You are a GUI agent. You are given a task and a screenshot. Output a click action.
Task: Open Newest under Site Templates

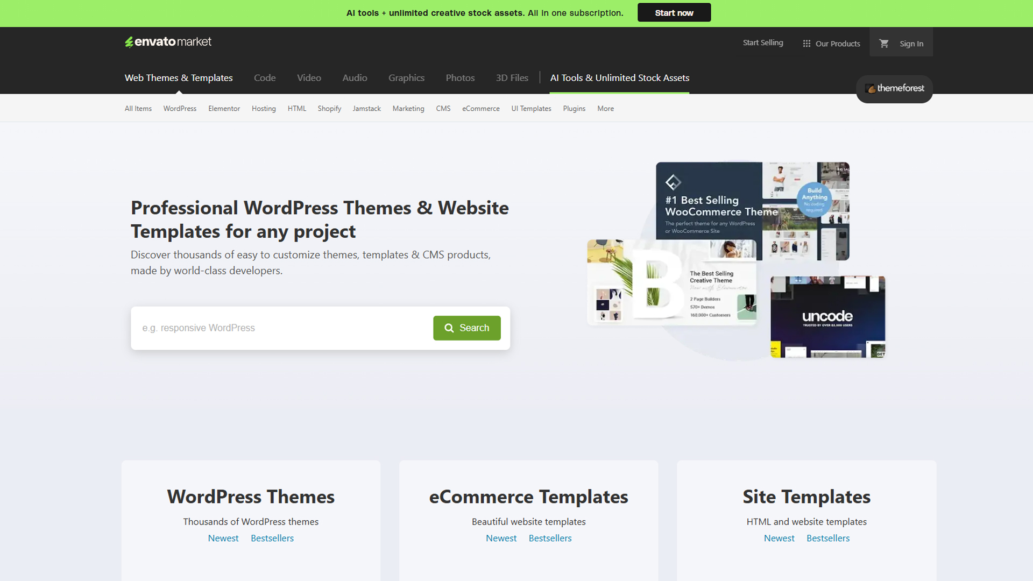click(x=779, y=539)
